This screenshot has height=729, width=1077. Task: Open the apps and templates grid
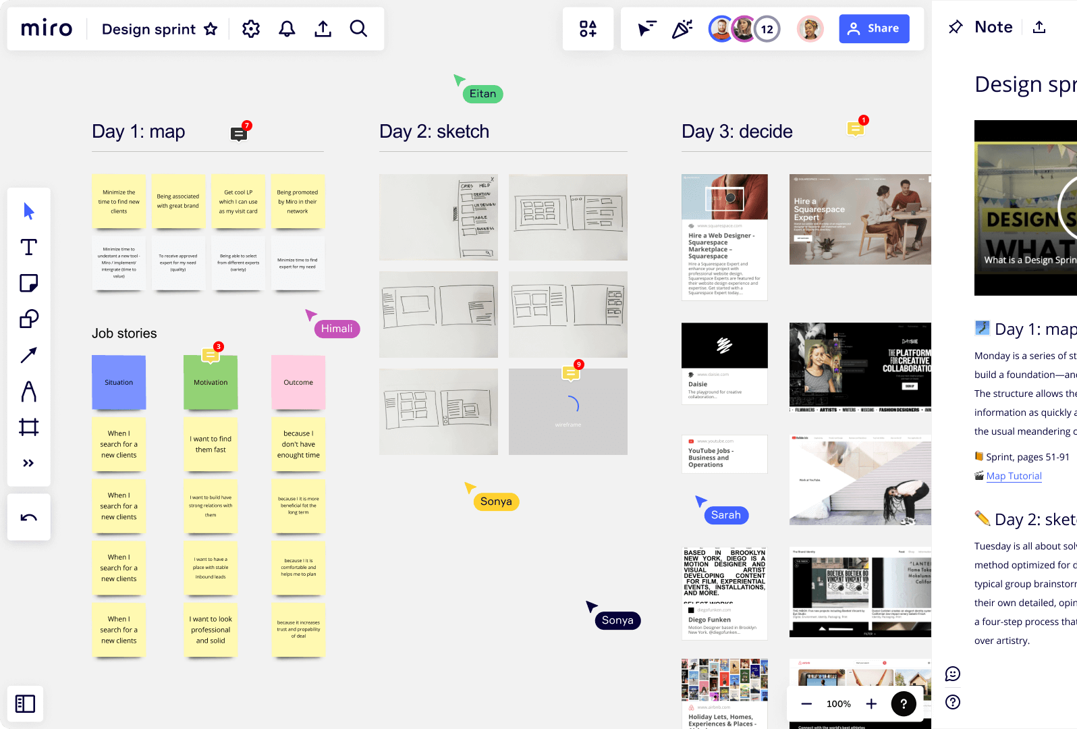pyautogui.click(x=588, y=28)
